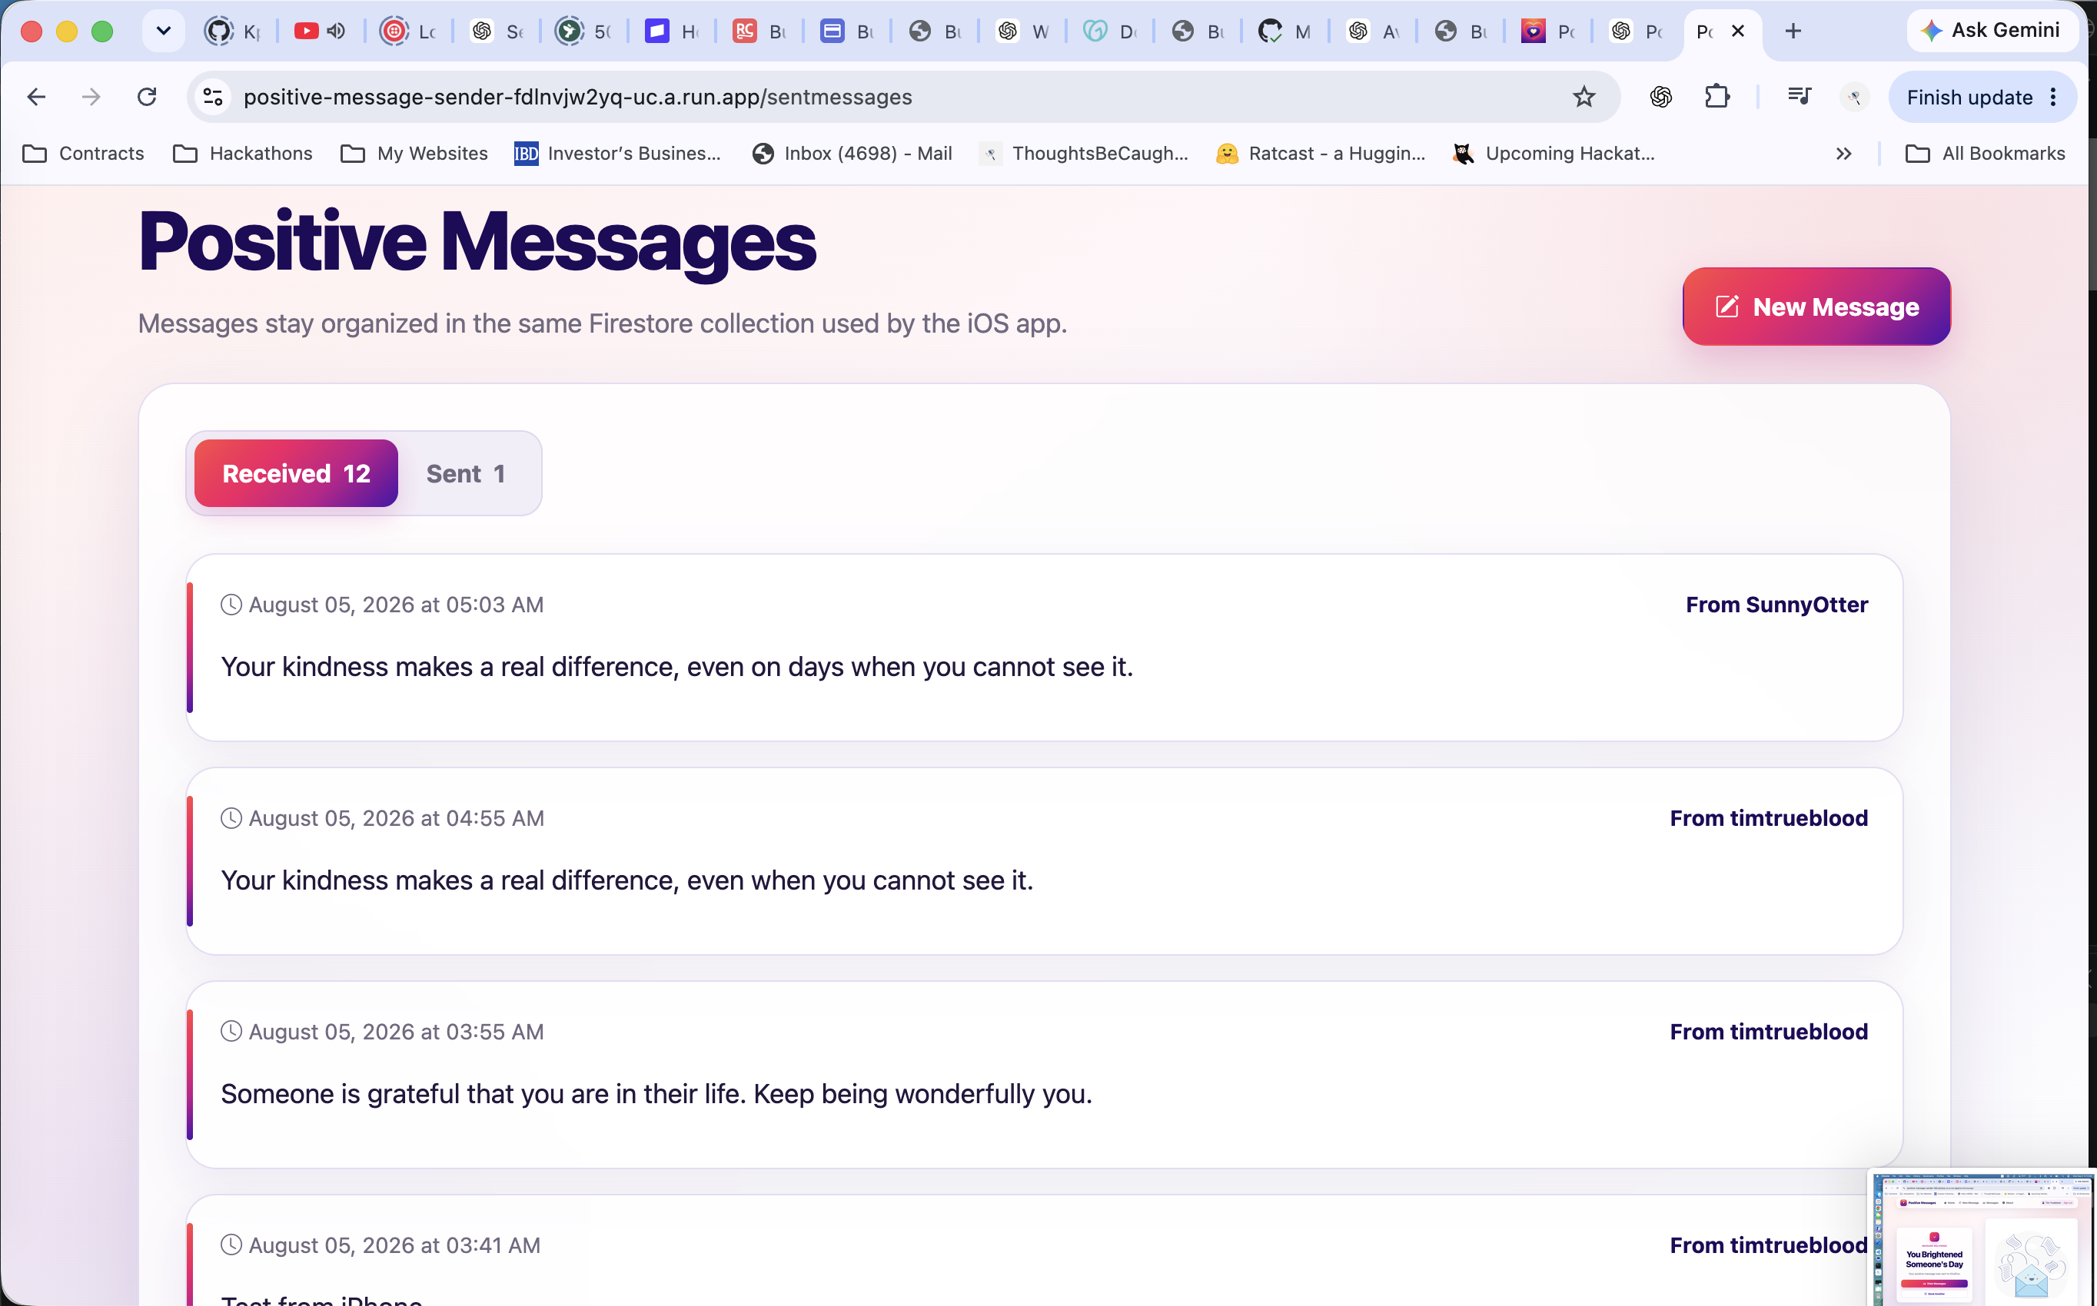Go forward to next page
This screenshot has height=1306, width=2097.
[x=91, y=97]
